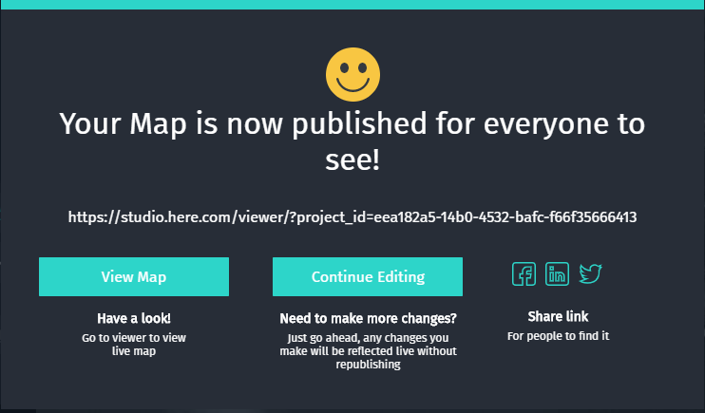Click the Continue Editing button
The image size is (705, 413).
click(368, 277)
